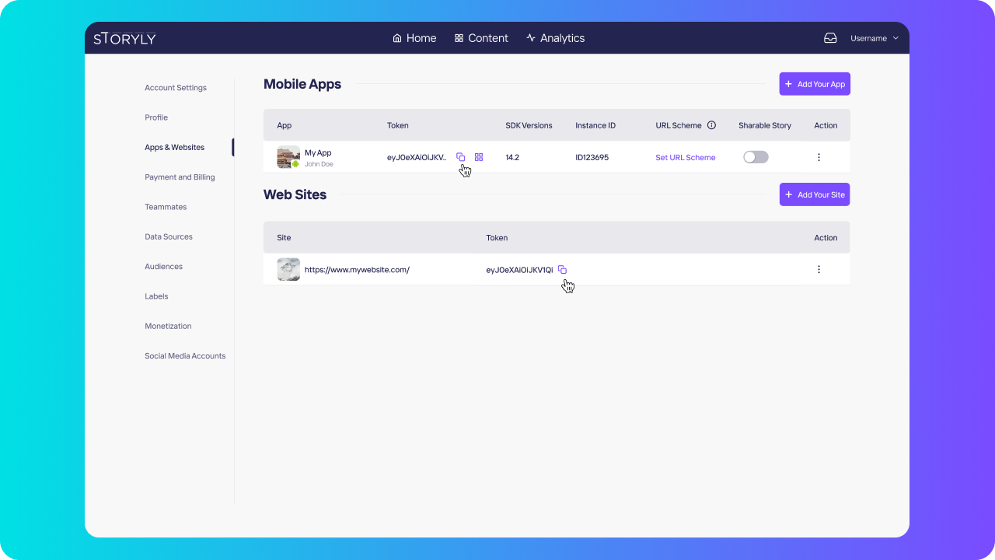Click the SDK Versions column header
Image resolution: width=995 pixels, height=560 pixels.
pos(529,125)
